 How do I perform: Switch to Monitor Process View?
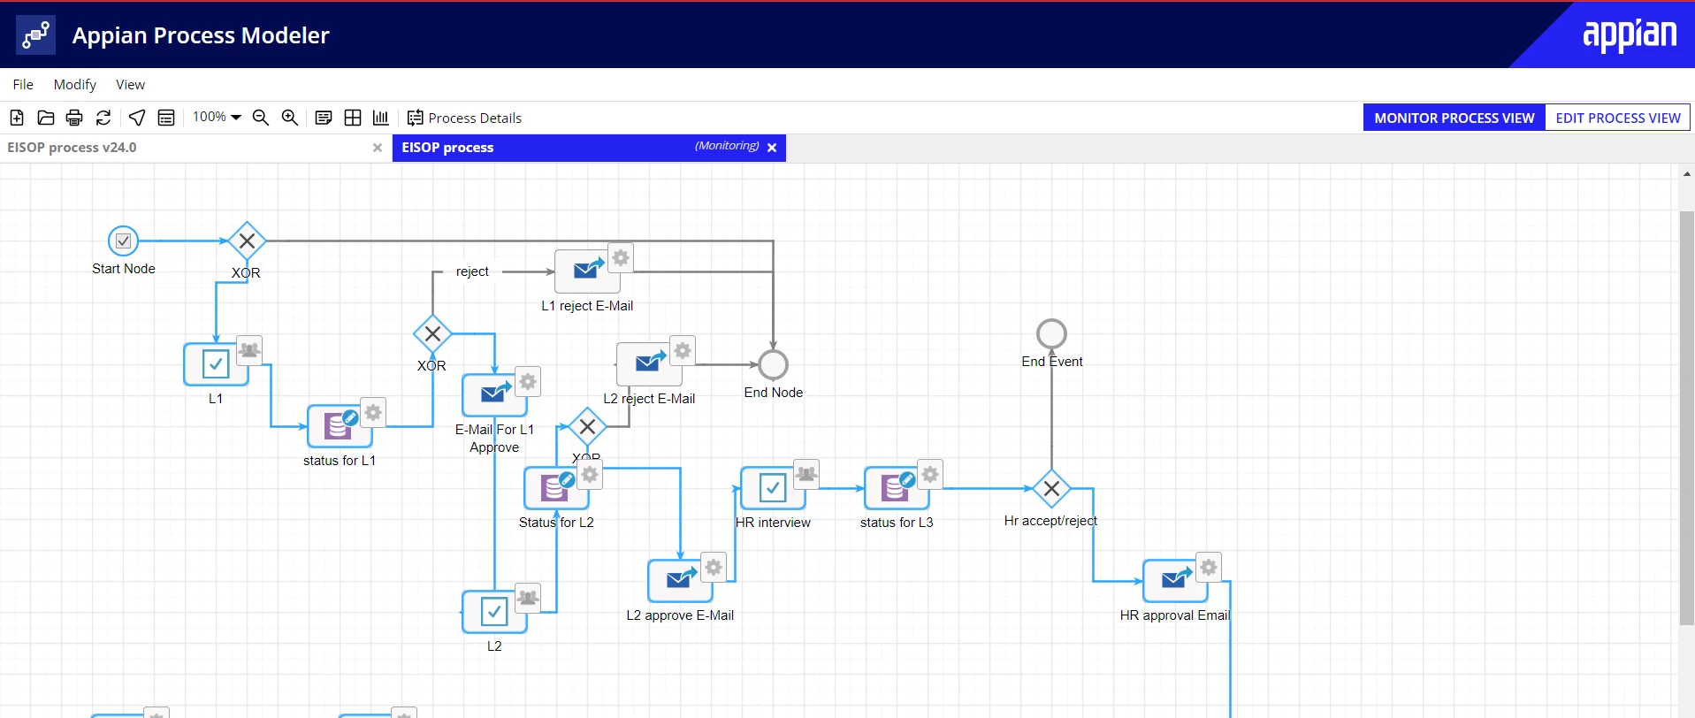[1454, 118]
